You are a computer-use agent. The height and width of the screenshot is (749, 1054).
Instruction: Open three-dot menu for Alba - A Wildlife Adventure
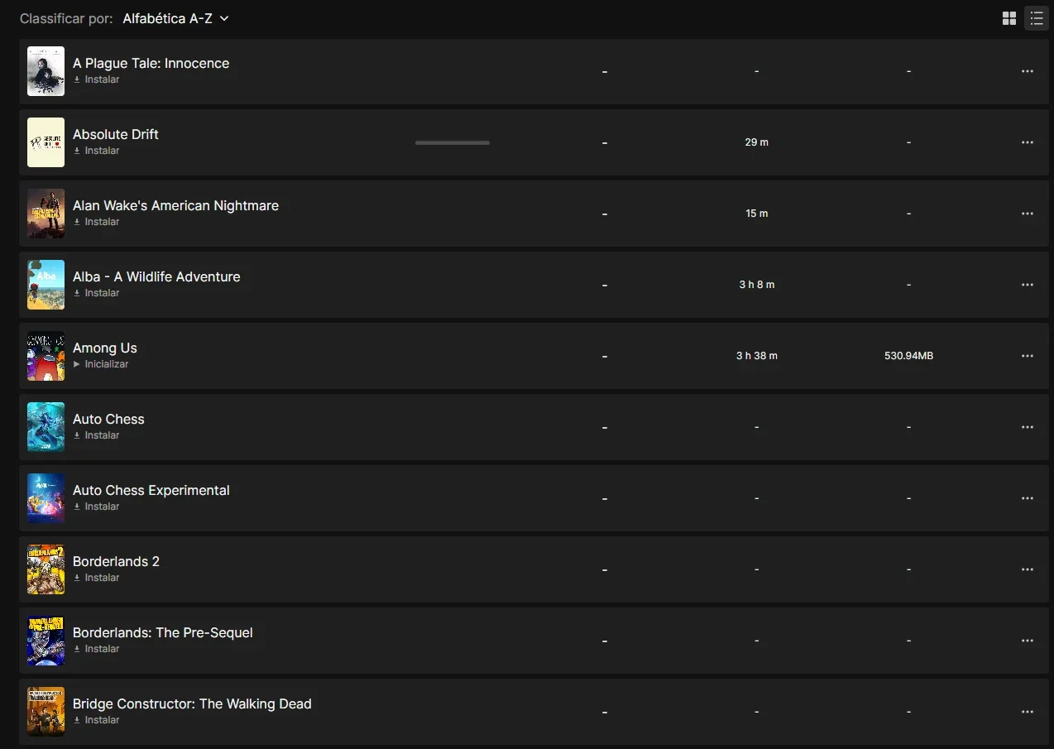coord(1028,285)
